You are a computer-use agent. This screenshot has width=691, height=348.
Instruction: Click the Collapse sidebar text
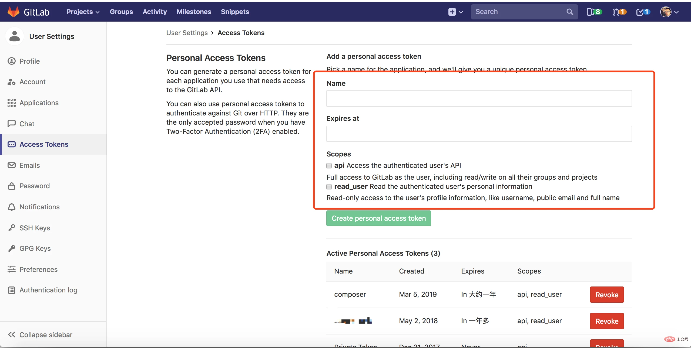[46, 335]
